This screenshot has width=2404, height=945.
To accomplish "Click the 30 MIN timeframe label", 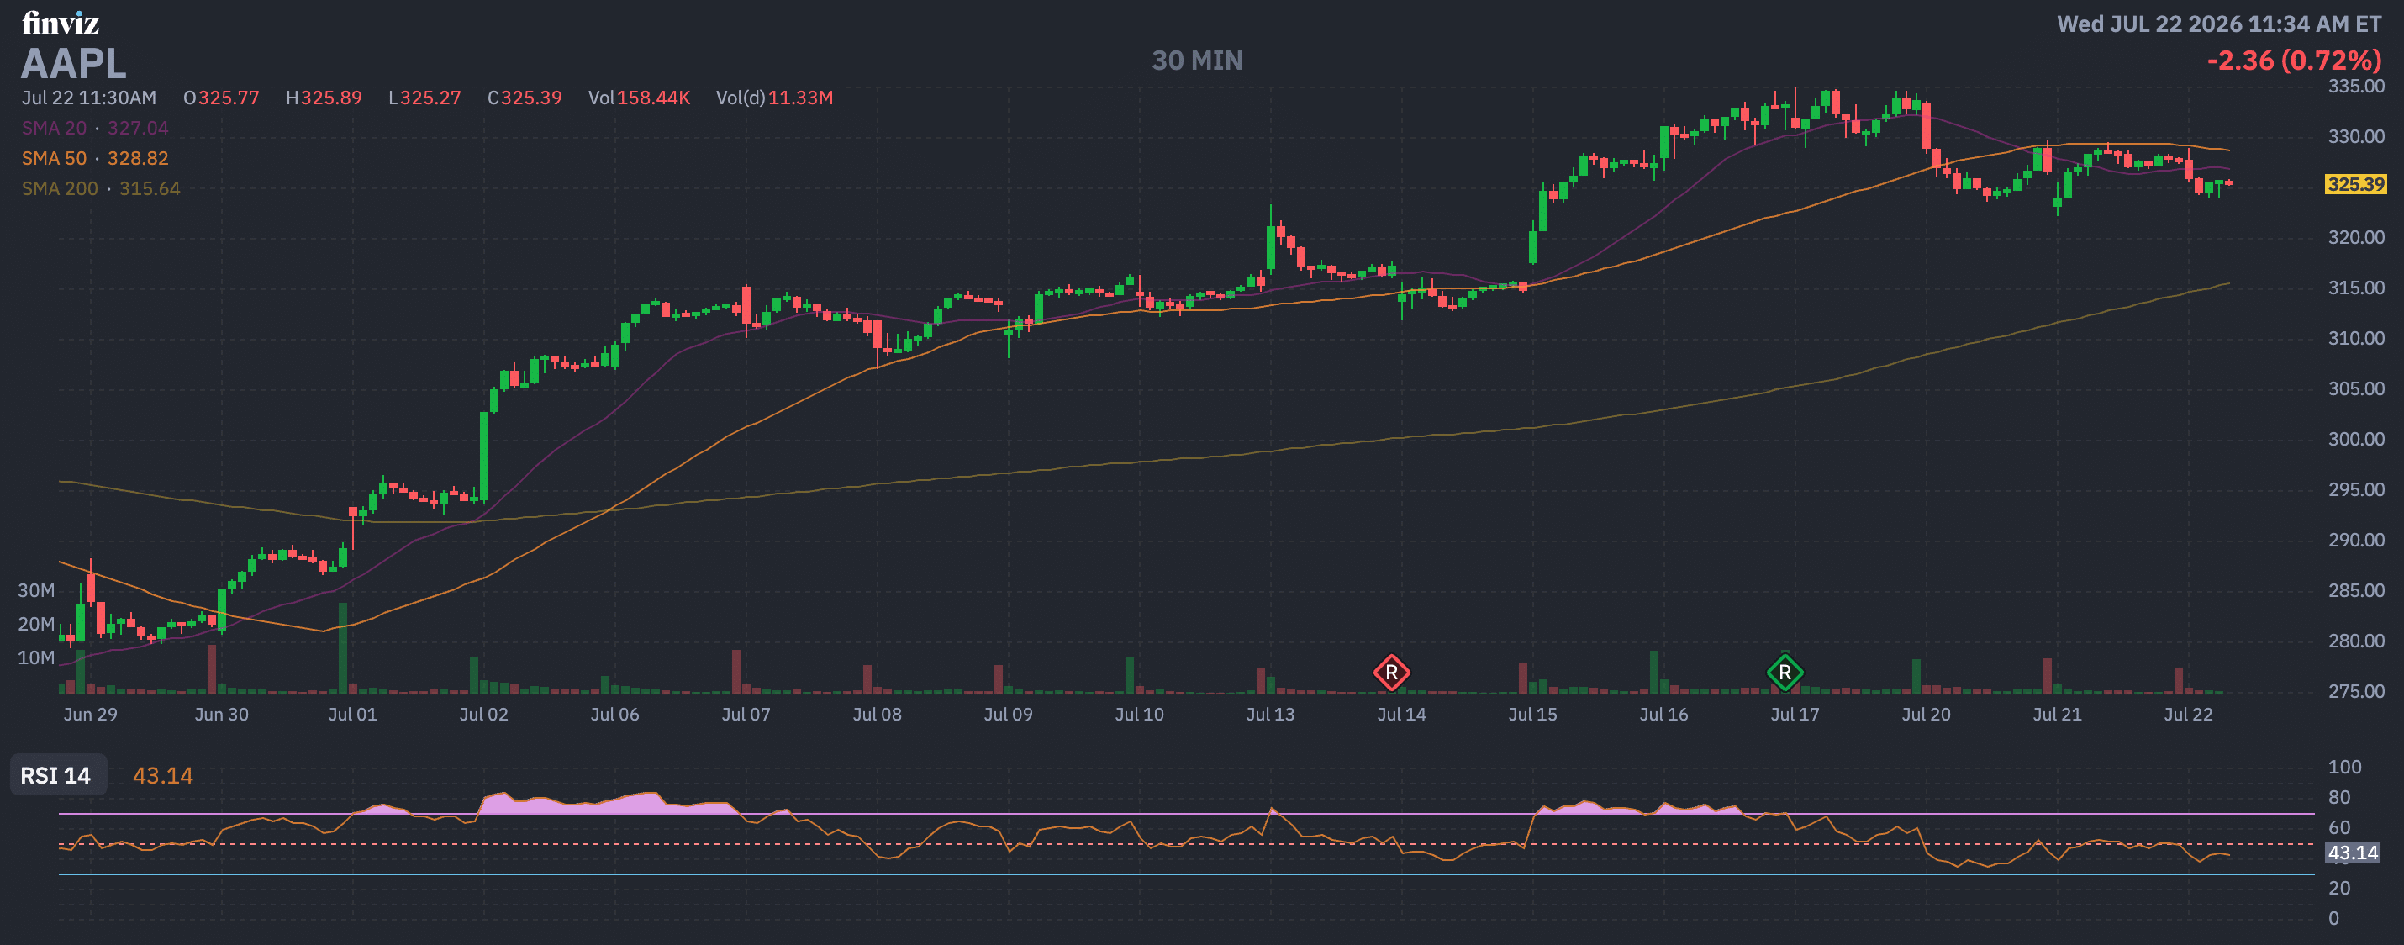I will (x=1196, y=61).
